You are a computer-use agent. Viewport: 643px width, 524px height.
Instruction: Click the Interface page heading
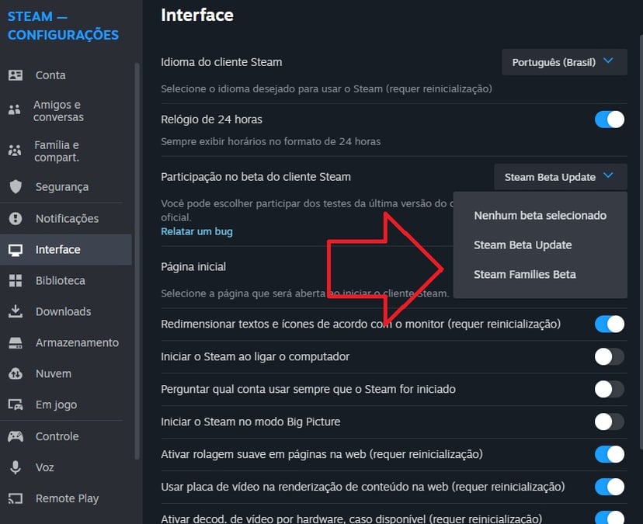pyautogui.click(x=197, y=16)
